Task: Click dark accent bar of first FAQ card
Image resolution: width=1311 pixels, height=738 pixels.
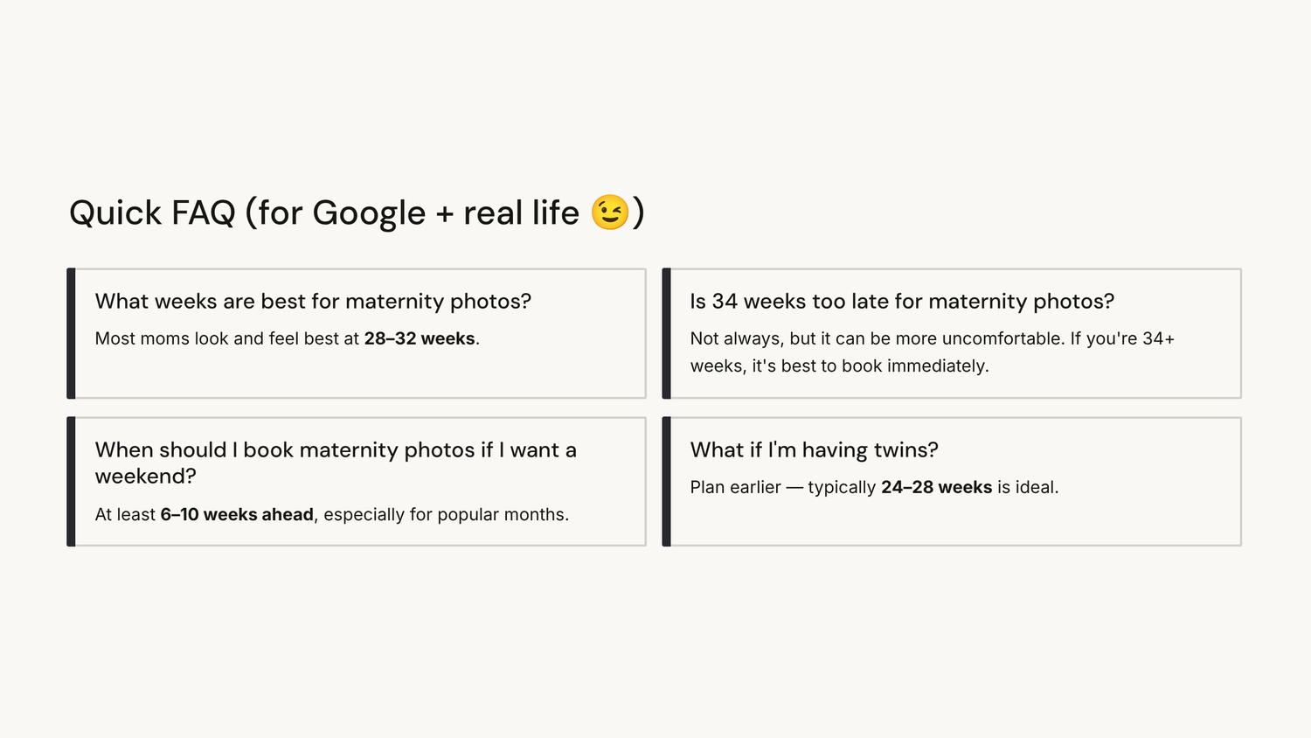Action: point(71,333)
